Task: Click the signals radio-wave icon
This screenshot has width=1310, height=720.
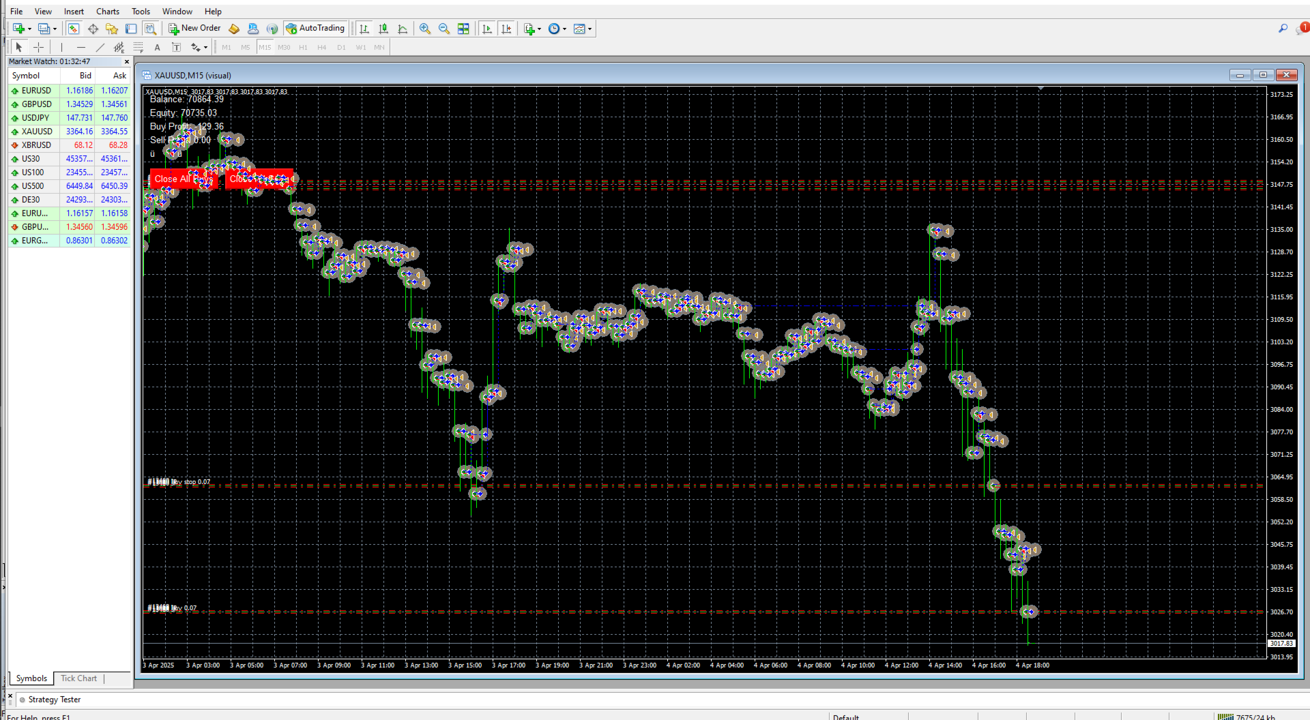Action: click(272, 29)
